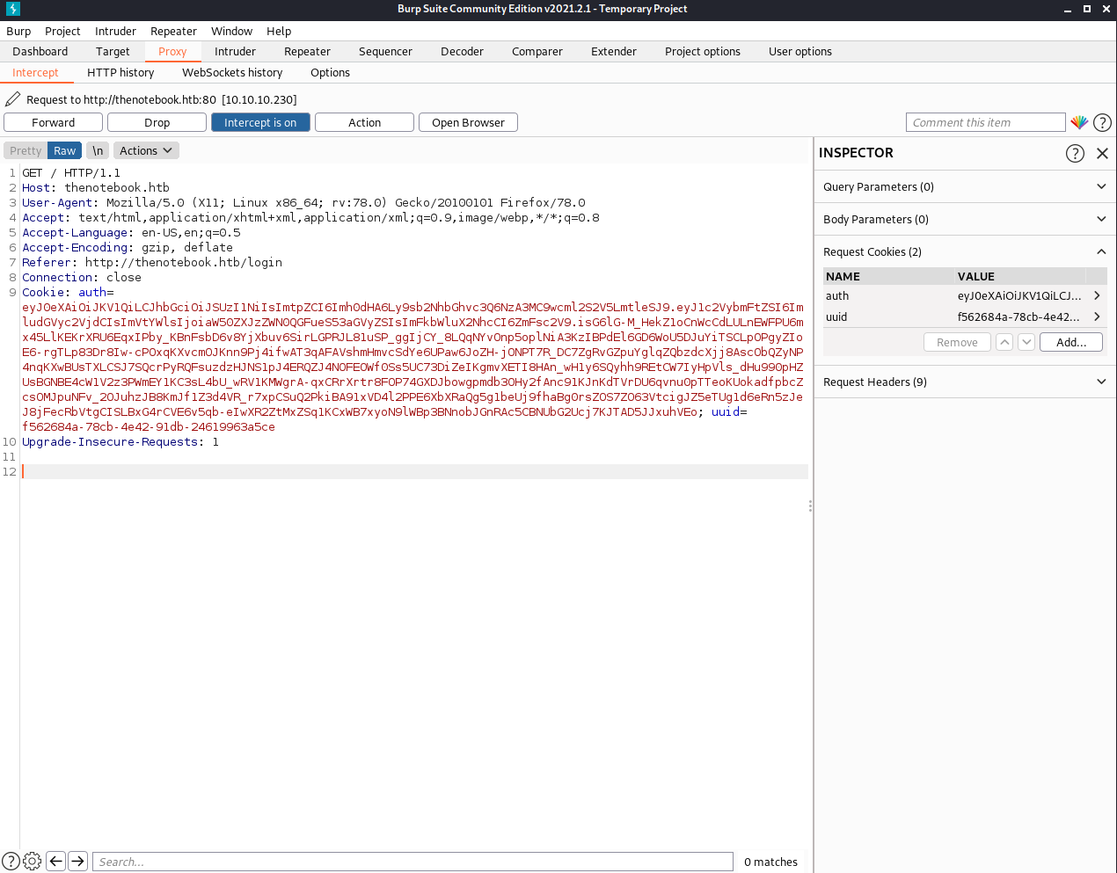This screenshot has height=873, width=1117.
Task: Switch editor to Raw view
Action: (x=65, y=150)
